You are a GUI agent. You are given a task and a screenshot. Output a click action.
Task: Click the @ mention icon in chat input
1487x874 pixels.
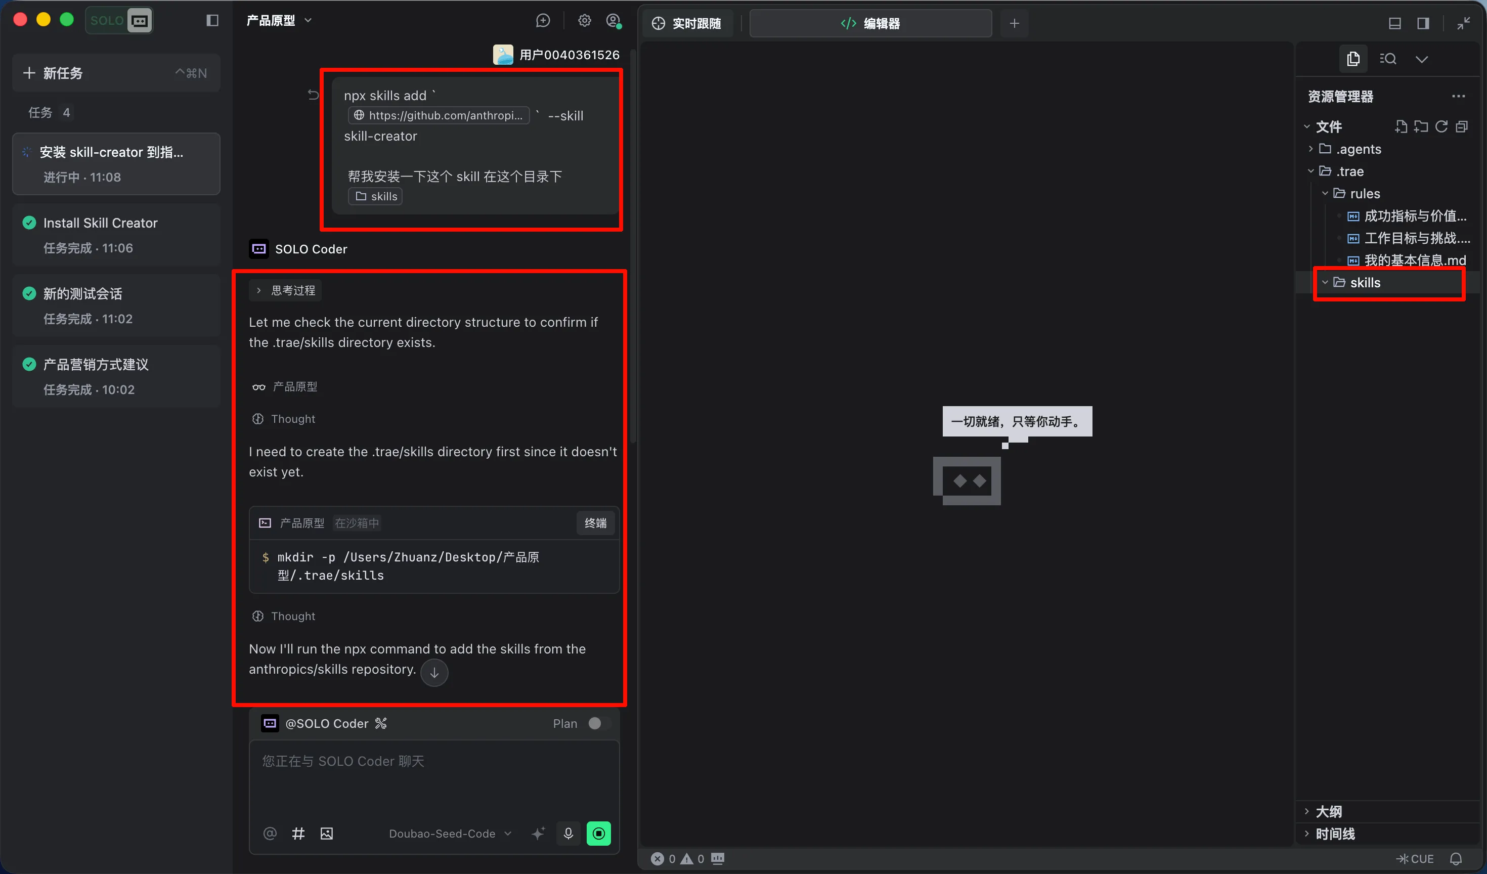[270, 833]
